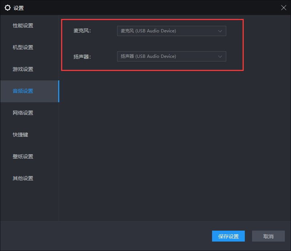Click the blue active indicator beside 音频设置
The width and height of the screenshot is (291, 251).
pos(59,91)
